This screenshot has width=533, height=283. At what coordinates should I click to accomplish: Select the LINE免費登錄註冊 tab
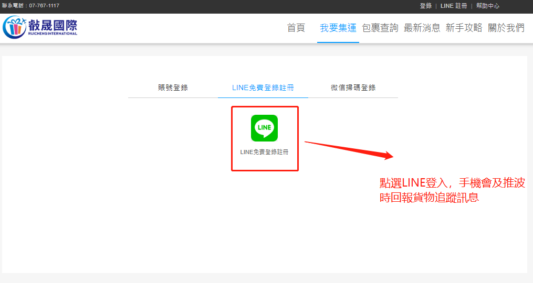pyautogui.click(x=263, y=88)
